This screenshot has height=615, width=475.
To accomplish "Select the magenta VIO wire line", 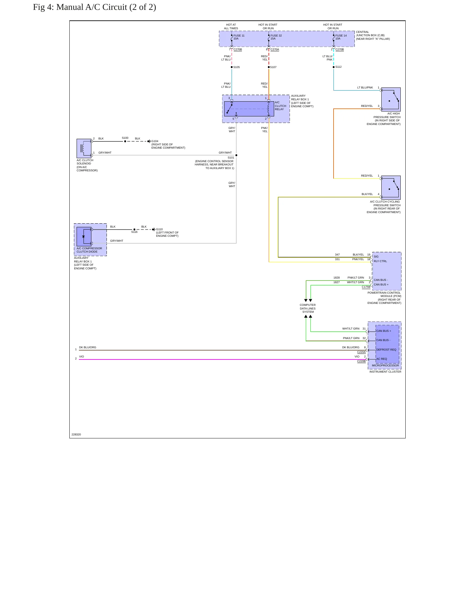I will [222, 359].
